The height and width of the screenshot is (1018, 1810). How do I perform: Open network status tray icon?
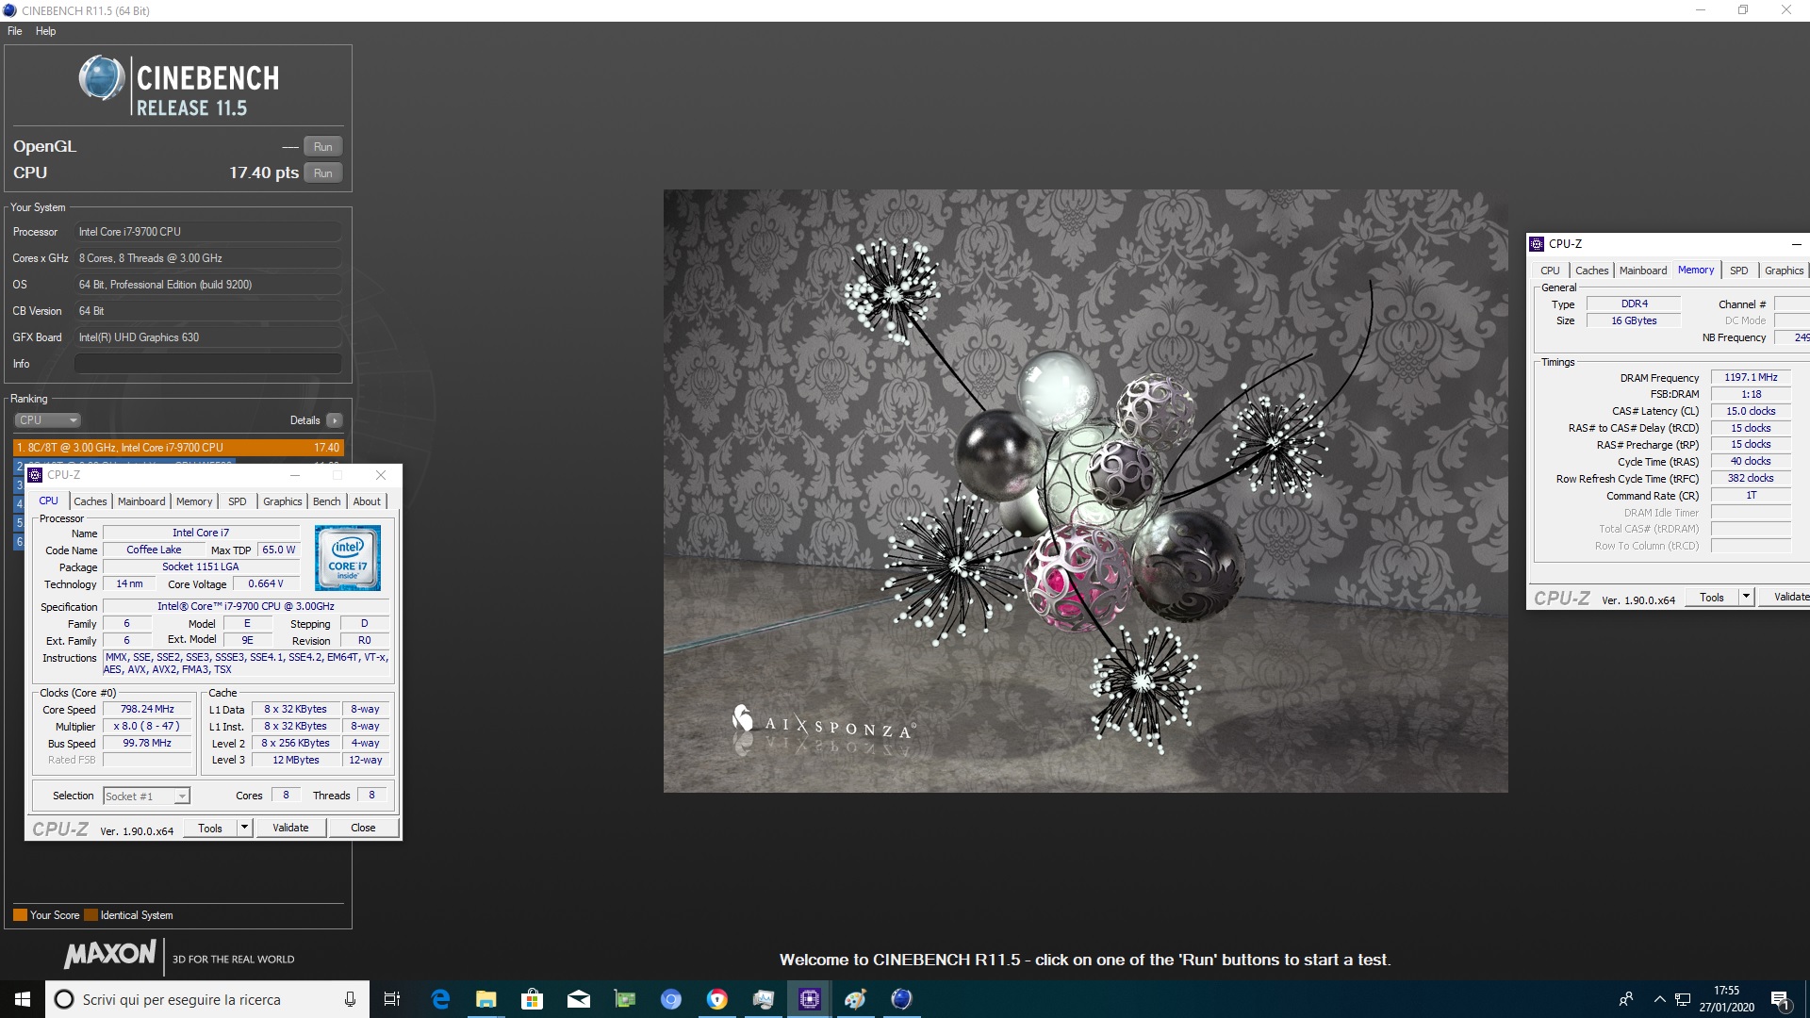coord(1683,999)
